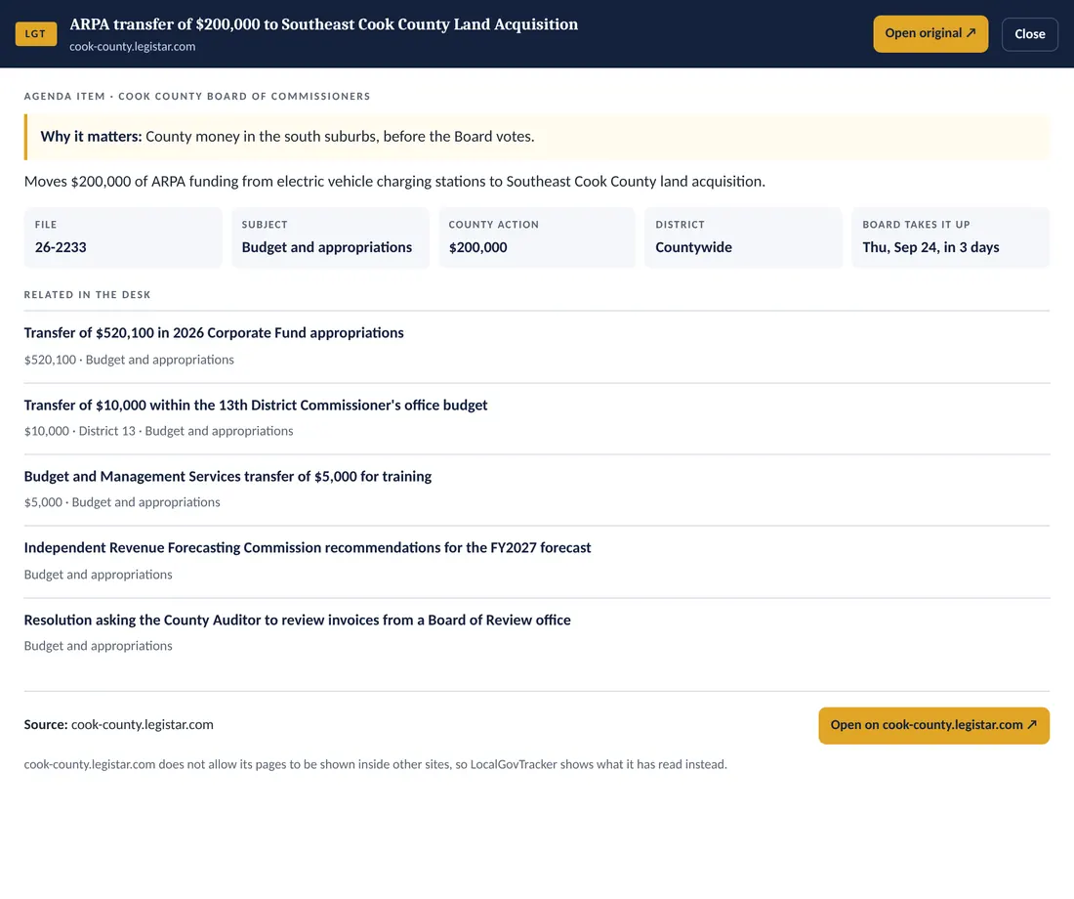Open 13th District Commissioner's office budget transfer
The image size is (1074, 899).
tap(256, 405)
